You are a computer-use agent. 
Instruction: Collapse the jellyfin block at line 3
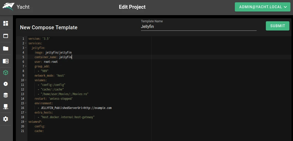point(26,48)
